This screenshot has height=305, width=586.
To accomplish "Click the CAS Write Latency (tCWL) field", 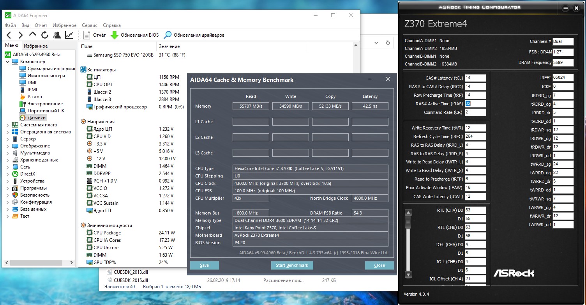I will coord(475,197).
